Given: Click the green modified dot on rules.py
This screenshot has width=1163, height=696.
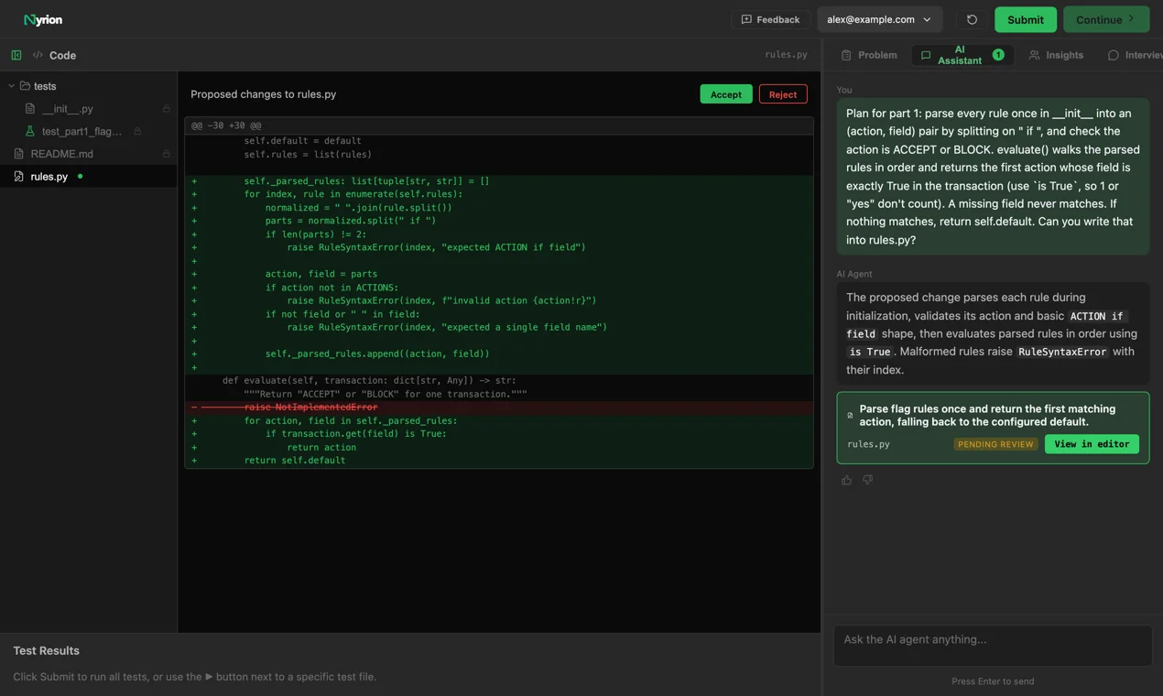Looking at the screenshot, I should click(80, 176).
